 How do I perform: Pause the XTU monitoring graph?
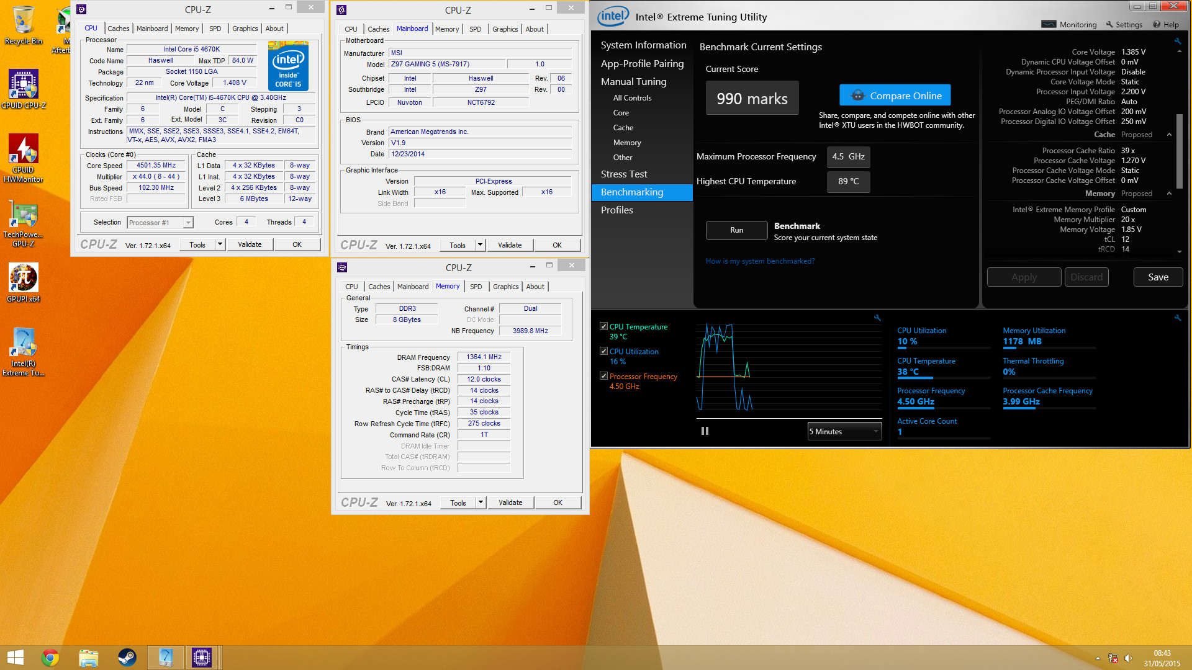pos(705,431)
